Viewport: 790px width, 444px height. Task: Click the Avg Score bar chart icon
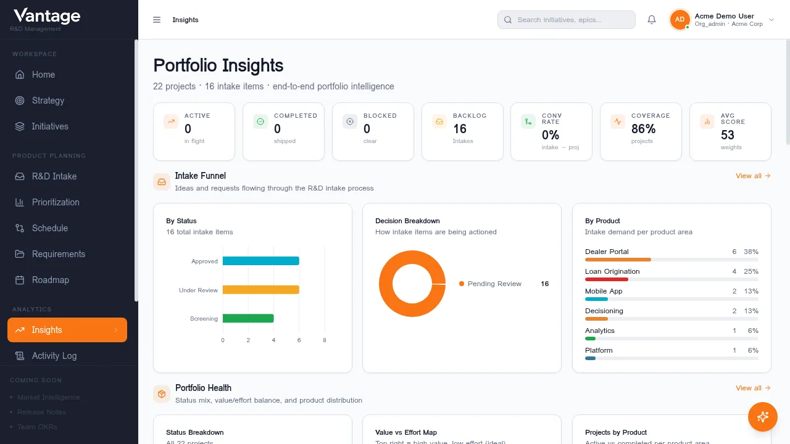tap(707, 121)
